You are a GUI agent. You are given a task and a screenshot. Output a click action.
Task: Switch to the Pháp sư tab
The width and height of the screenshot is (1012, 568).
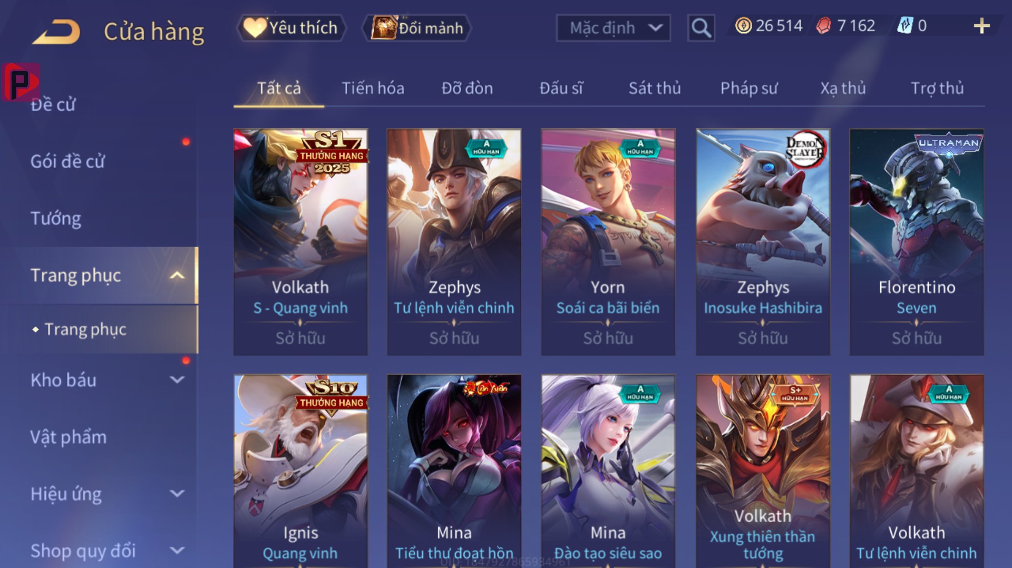(749, 88)
